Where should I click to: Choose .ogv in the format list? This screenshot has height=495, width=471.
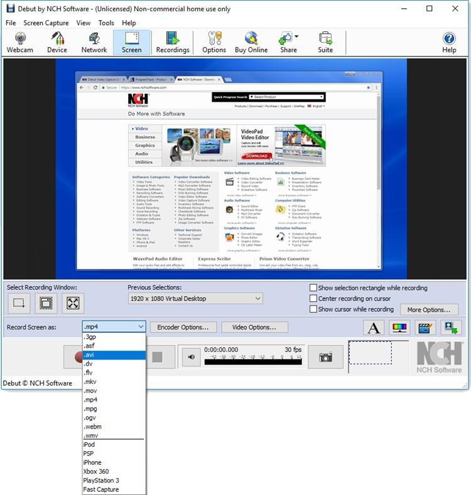[x=114, y=418]
